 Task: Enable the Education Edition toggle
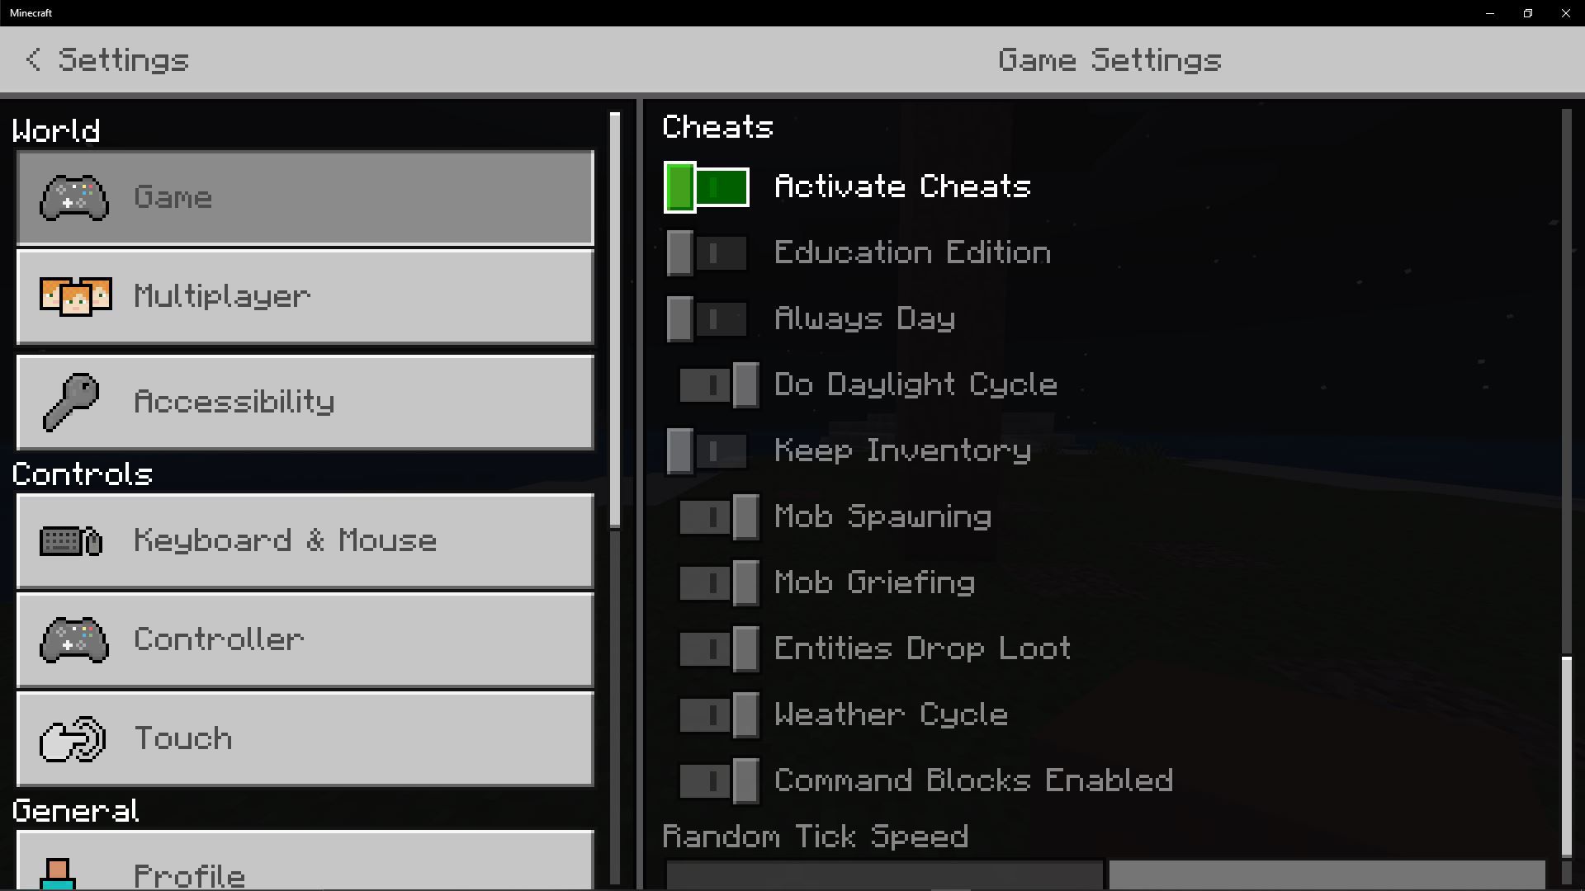[x=707, y=252]
